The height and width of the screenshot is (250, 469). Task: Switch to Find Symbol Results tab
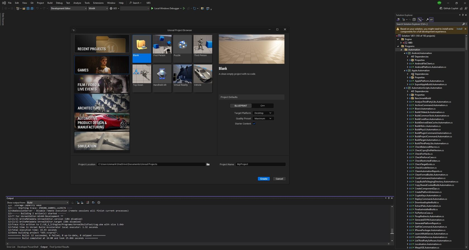[x=59, y=247]
